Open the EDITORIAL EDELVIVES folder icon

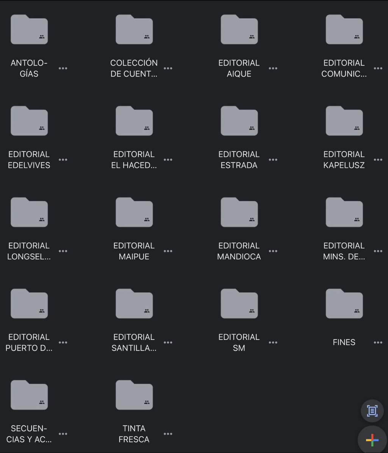point(29,120)
